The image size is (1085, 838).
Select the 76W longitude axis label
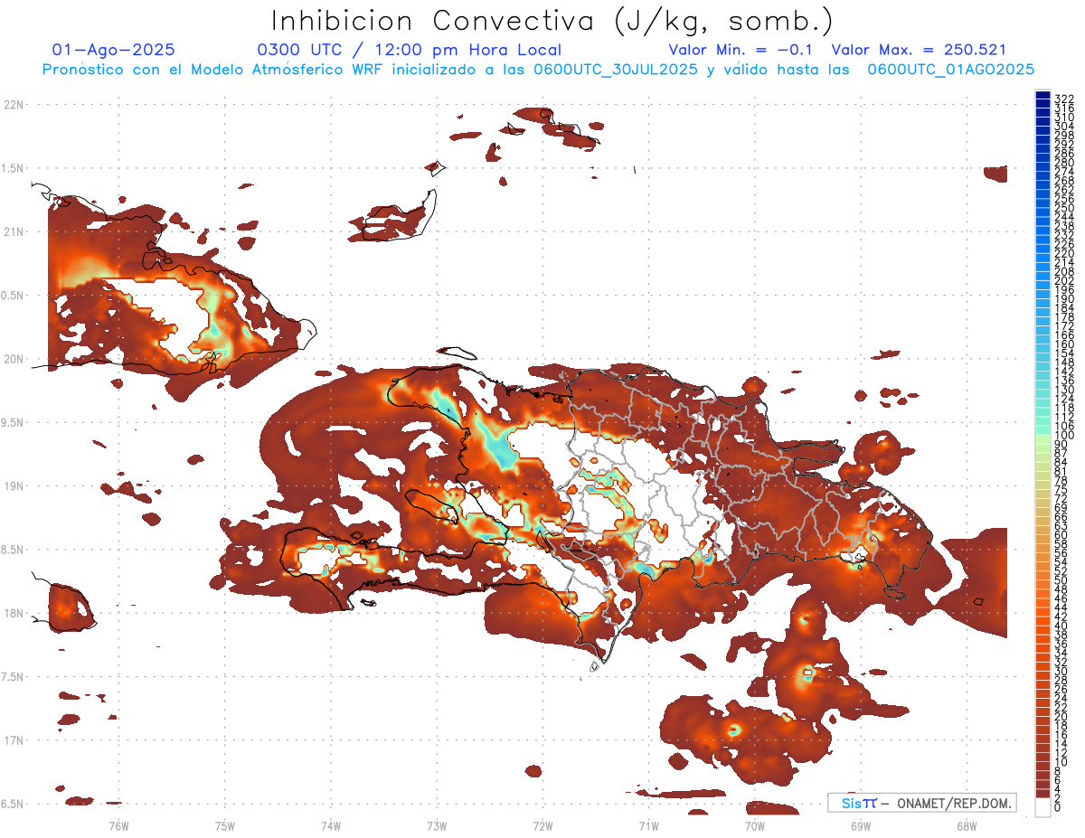pos(118,824)
